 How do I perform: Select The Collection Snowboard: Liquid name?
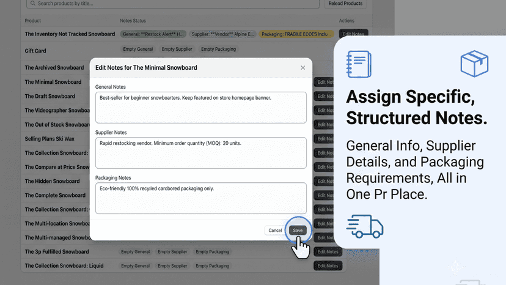point(64,266)
